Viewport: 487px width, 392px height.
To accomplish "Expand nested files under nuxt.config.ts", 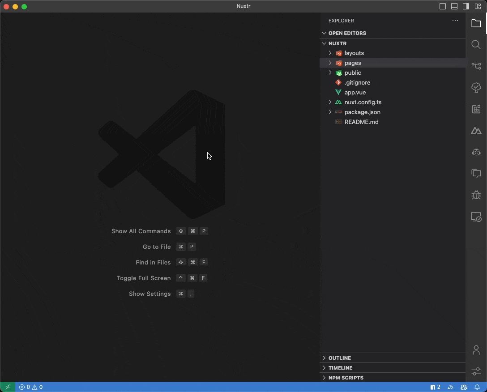I will coord(330,102).
